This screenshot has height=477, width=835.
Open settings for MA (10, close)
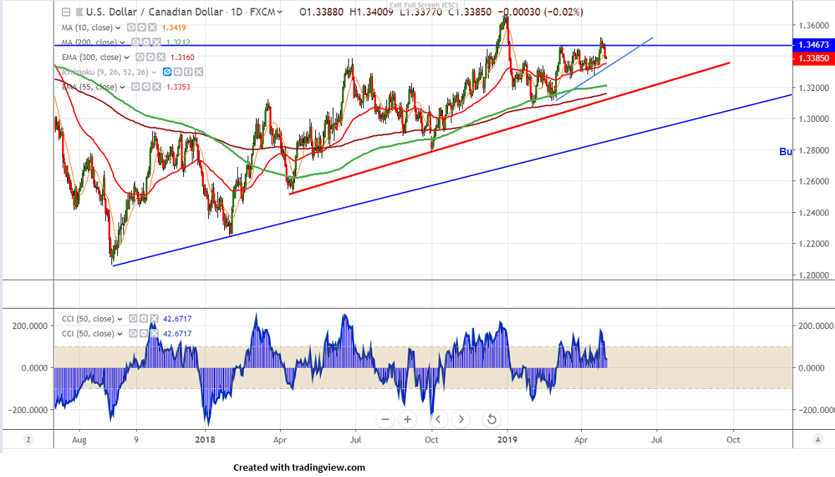pos(142,27)
